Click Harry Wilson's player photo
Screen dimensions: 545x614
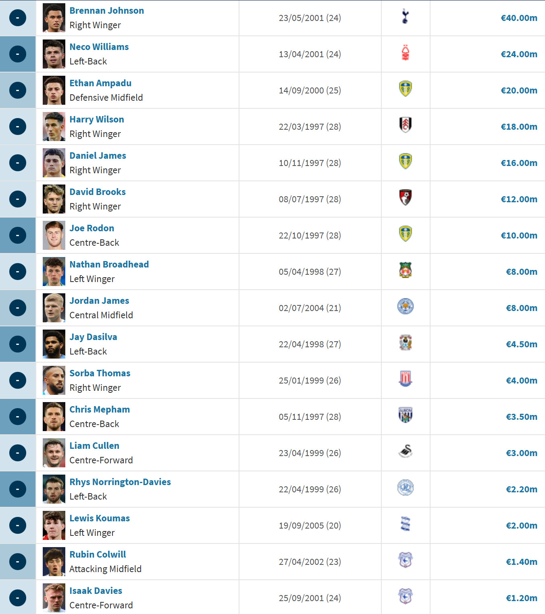click(54, 127)
